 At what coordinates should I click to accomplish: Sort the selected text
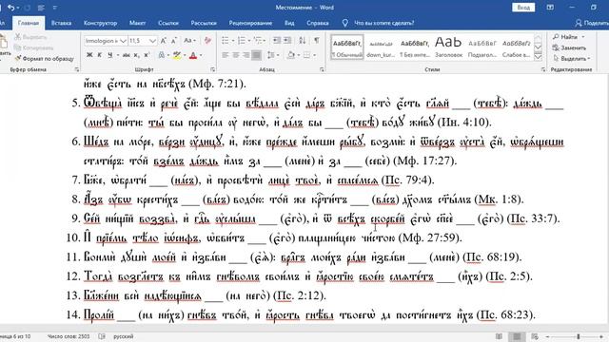pos(303,41)
